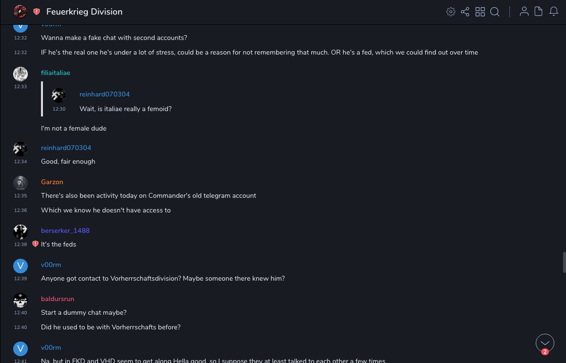Image resolution: width=566 pixels, height=363 pixels.
Task: Jump to latest messages with down-chevron button
Action: pyautogui.click(x=545, y=343)
